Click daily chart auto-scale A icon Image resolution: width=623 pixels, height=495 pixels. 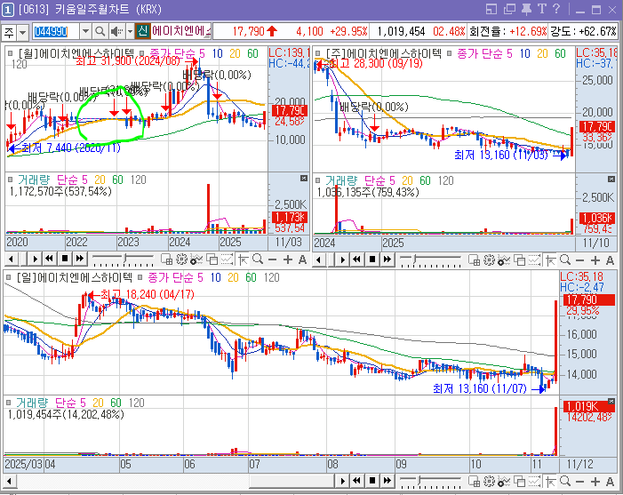point(610,482)
